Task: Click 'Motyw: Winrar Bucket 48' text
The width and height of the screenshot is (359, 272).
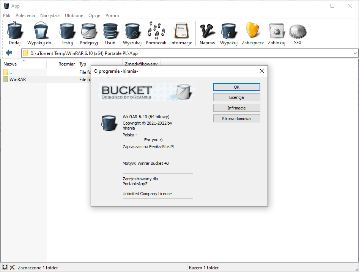Action: pyautogui.click(x=146, y=163)
